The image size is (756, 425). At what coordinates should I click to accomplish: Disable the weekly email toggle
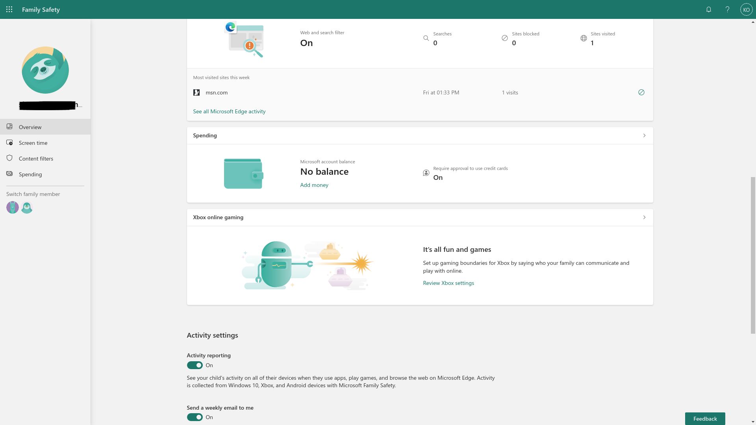[x=195, y=417]
